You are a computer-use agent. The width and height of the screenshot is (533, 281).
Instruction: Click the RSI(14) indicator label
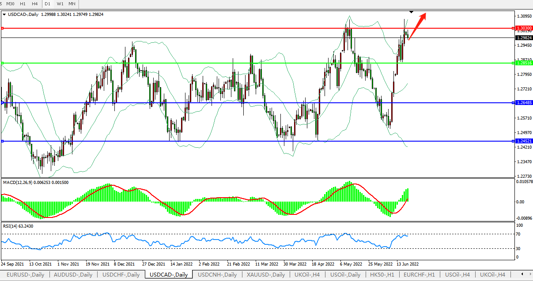point(11,226)
